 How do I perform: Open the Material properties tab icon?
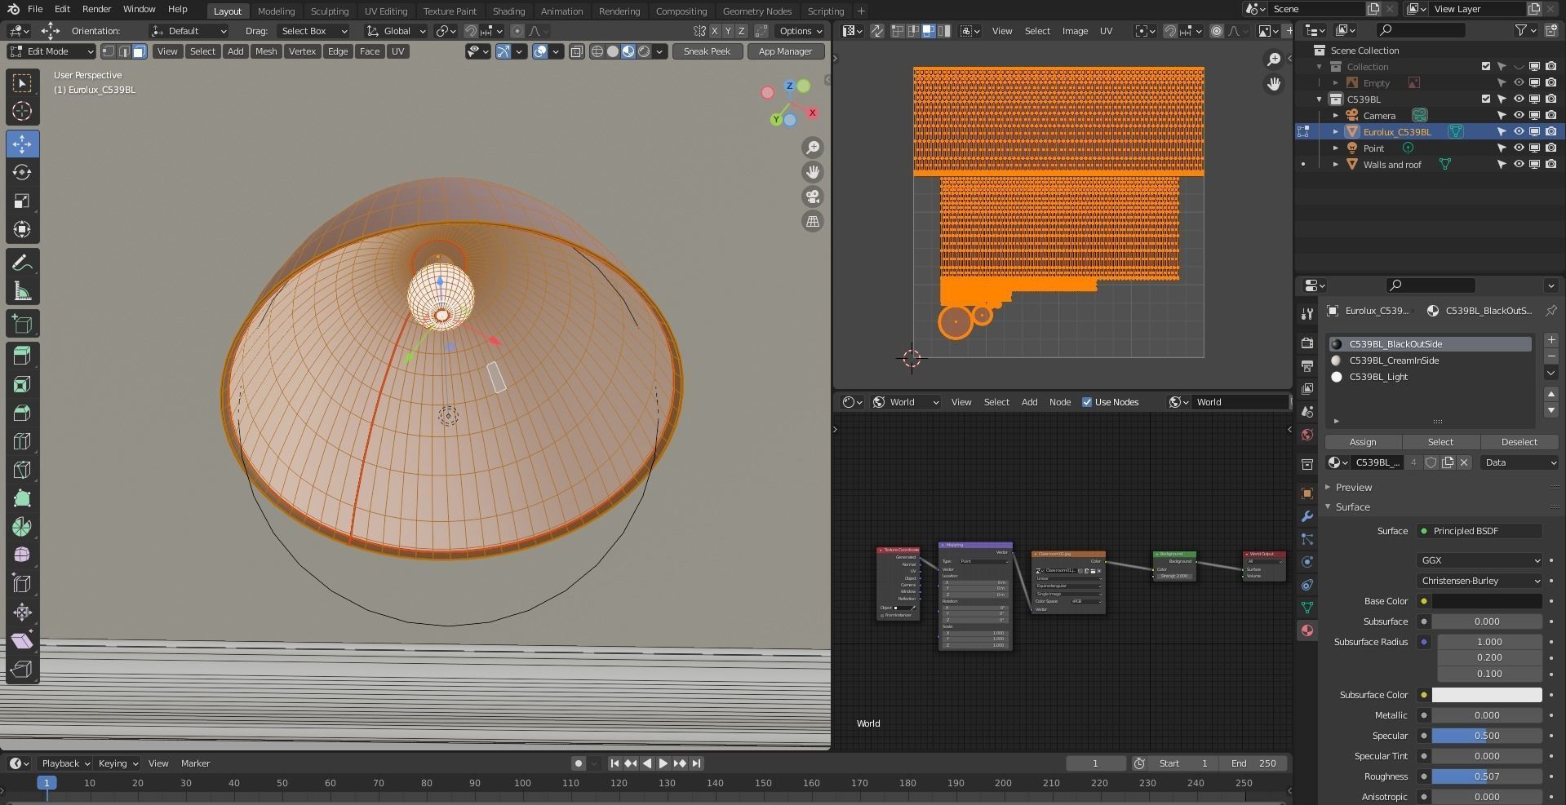(x=1306, y=630)
